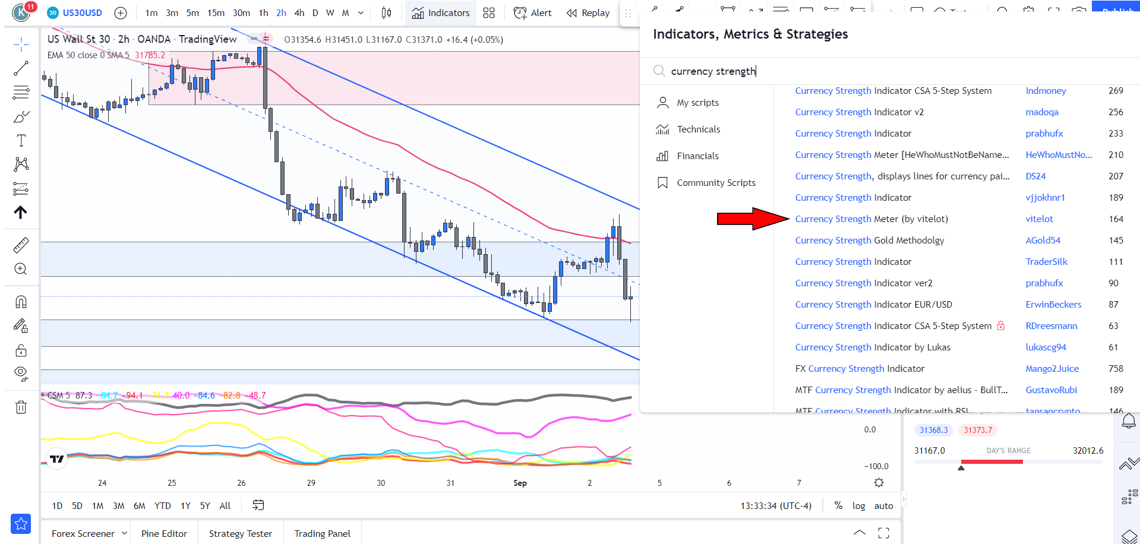Image resolution: width=1140 pixels, height=544 pixels.
Task: Open the Strategy Tester tab
Action: [x=241, y=533]
